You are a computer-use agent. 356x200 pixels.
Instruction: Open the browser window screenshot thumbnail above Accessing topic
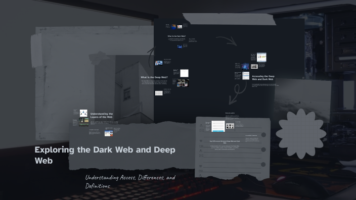261,57
